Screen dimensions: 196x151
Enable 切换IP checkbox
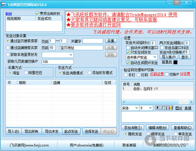[x=167, y=74]
